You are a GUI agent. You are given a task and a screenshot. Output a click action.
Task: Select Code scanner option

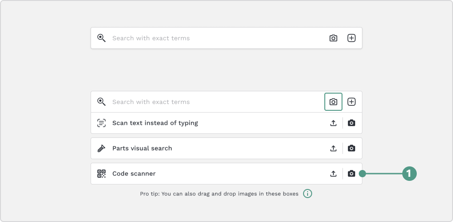coord(226,174)
